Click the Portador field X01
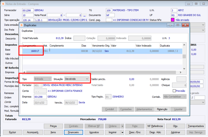208x137 pixels. point(38,85)
